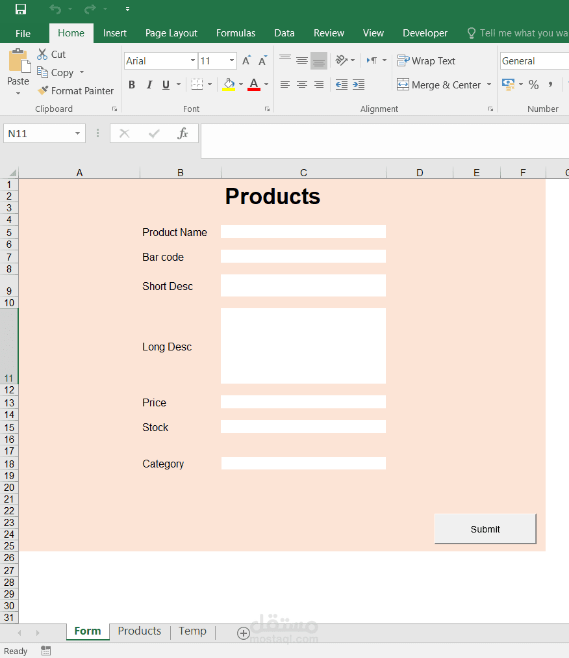Switch to the Formulas tab
569x658 pixels.
[236, 33]
